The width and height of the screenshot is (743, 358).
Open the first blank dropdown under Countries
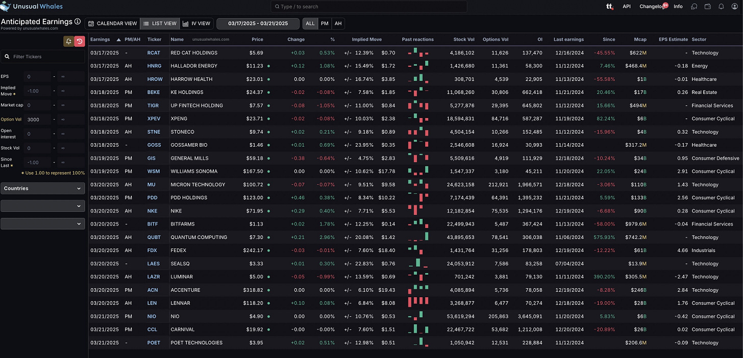43,206
